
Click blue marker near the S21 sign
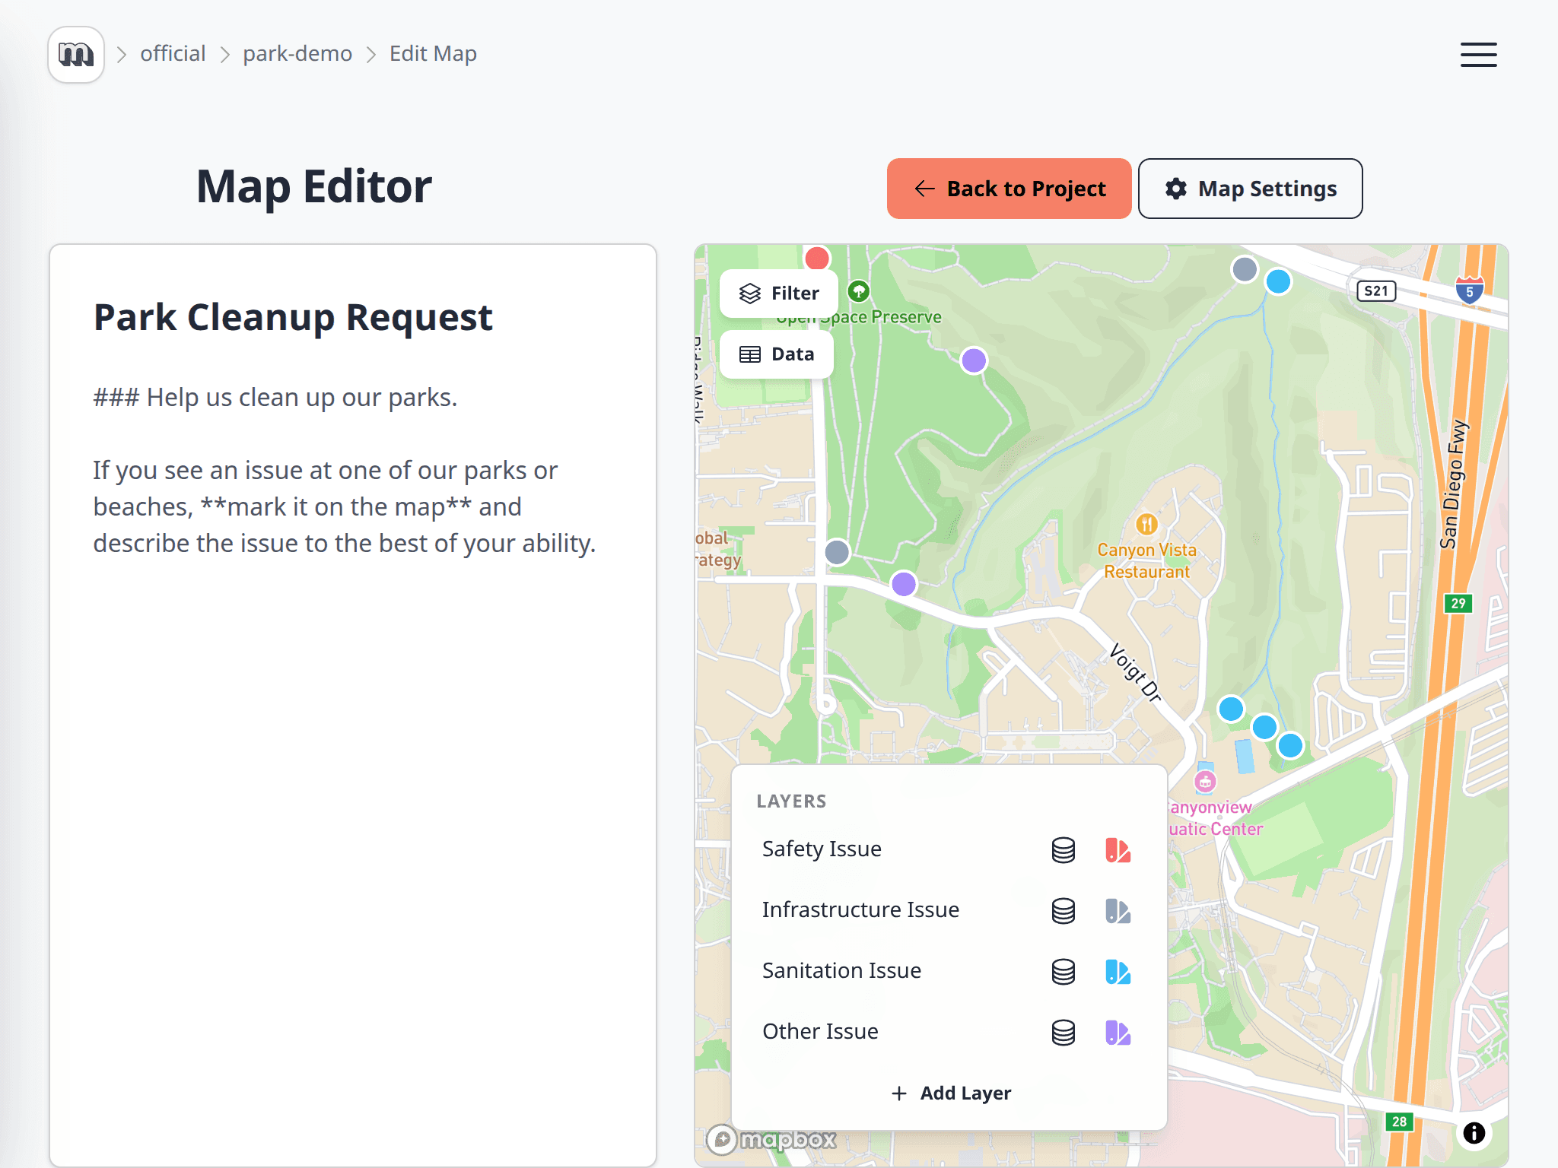(x=1278, y=281)
